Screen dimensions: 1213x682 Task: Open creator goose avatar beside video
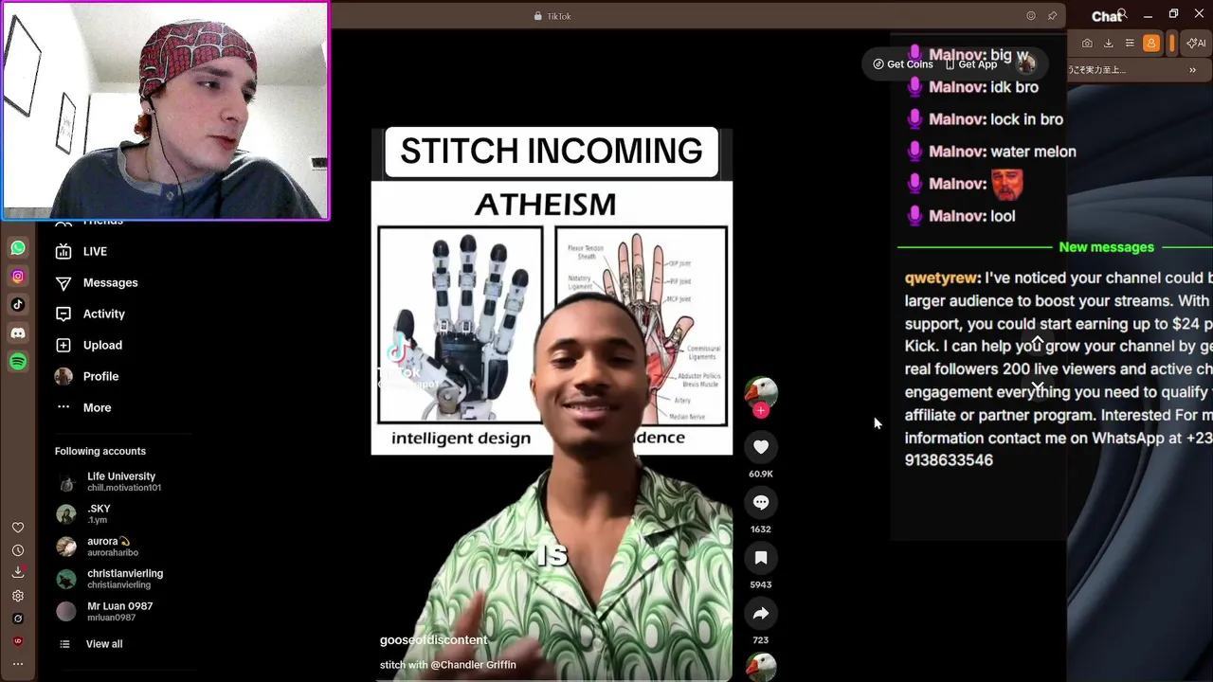(x=761, y=392)
